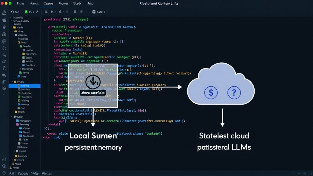Open the magenta-icon file row in the tree

click(23, 125)
